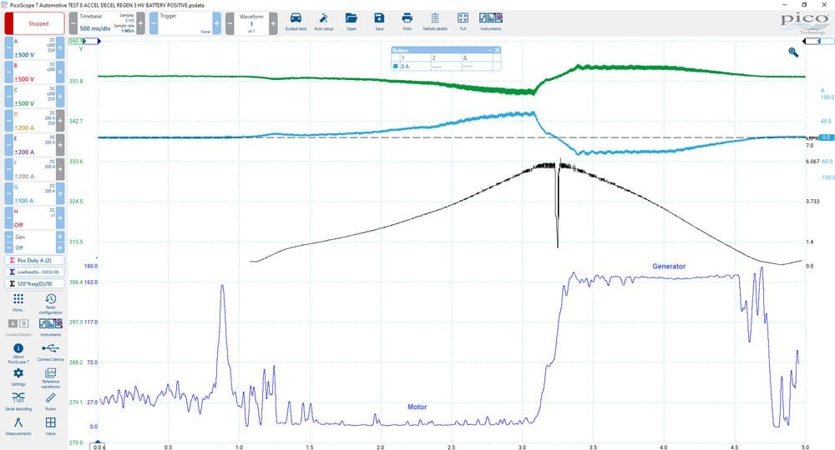The image size is (835, 450).
Task: Open About PicoScope 7 info
Action: point(18,352)
